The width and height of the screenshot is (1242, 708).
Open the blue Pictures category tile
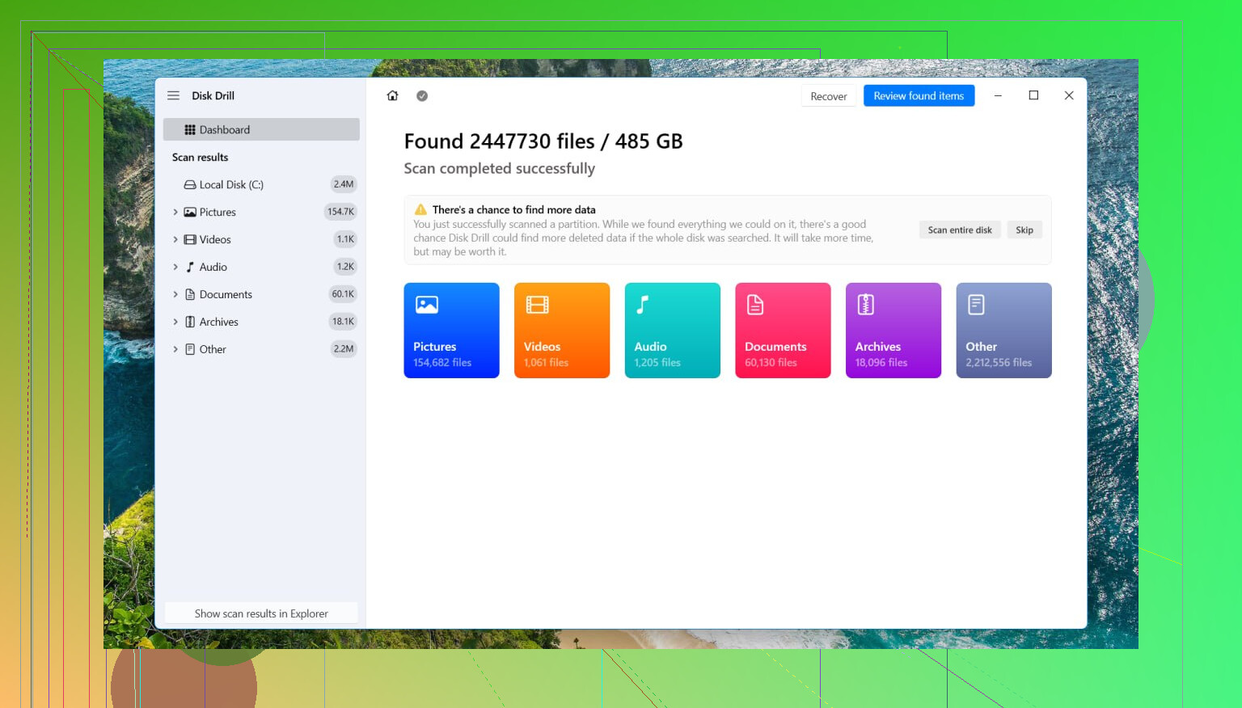pos(451,330)
